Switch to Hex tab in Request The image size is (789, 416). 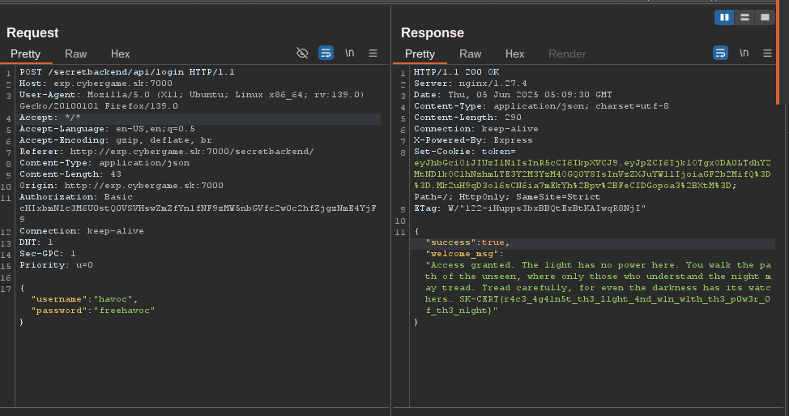click(120, 54)
